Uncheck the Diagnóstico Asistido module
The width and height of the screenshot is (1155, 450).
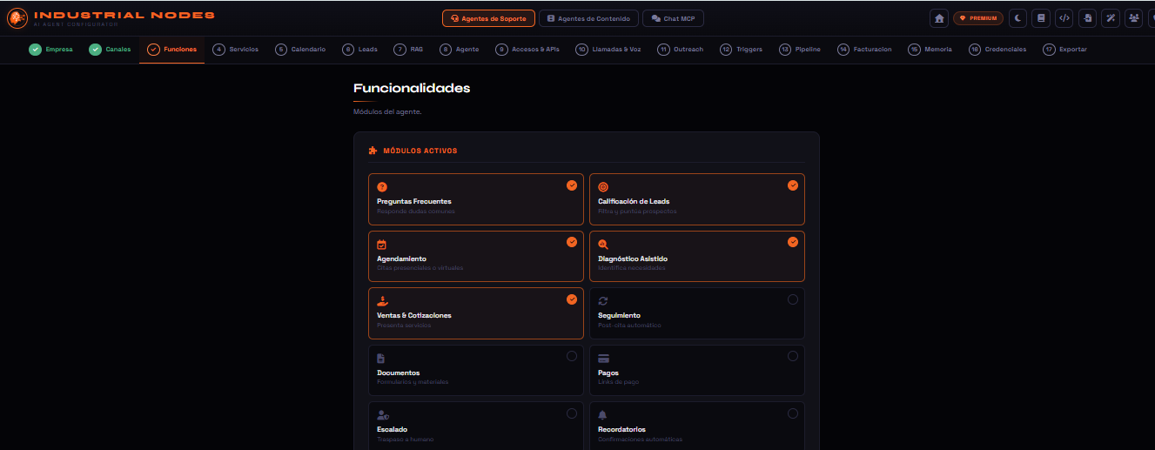pyautogui.click(x=793, y=242)
